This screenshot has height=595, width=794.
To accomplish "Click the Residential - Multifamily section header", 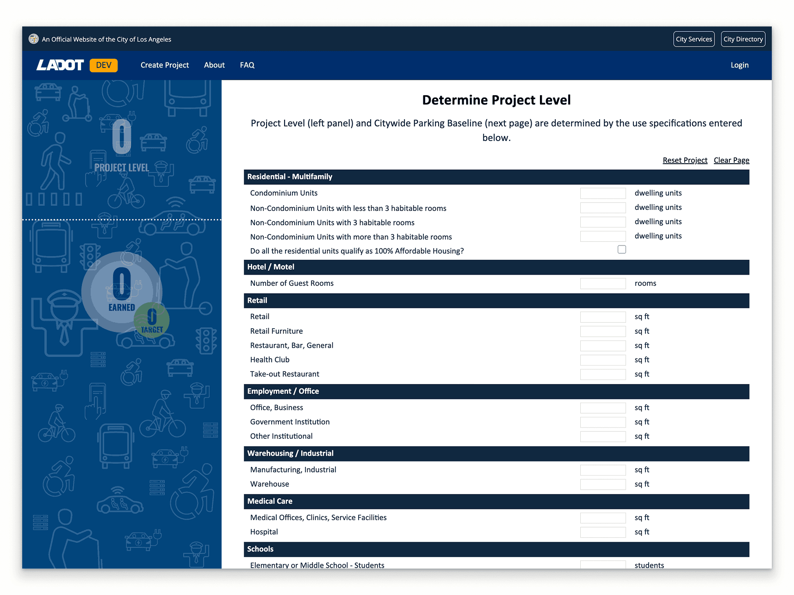I will pos(496,177).
